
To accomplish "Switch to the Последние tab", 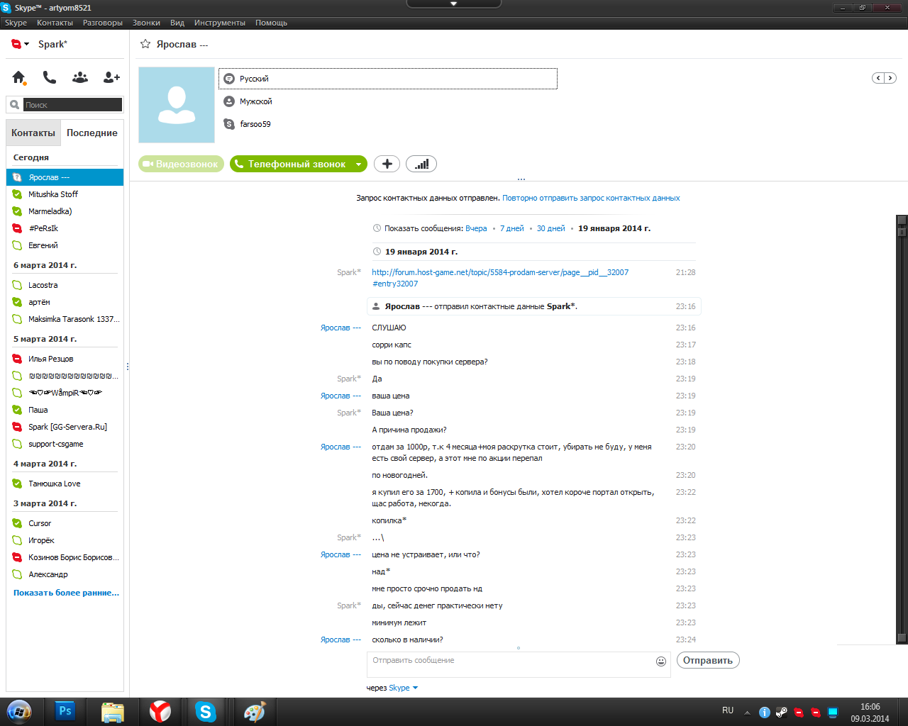I will (92, 133).
